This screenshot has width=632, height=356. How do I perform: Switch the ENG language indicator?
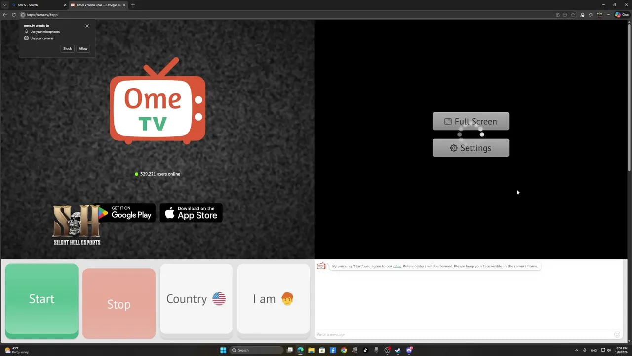(x=594, y=350)
